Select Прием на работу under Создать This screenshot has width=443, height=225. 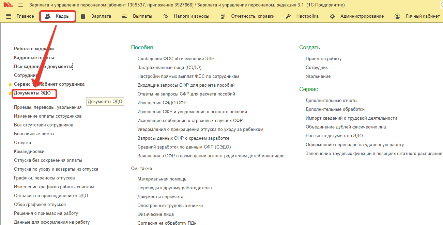323,59
